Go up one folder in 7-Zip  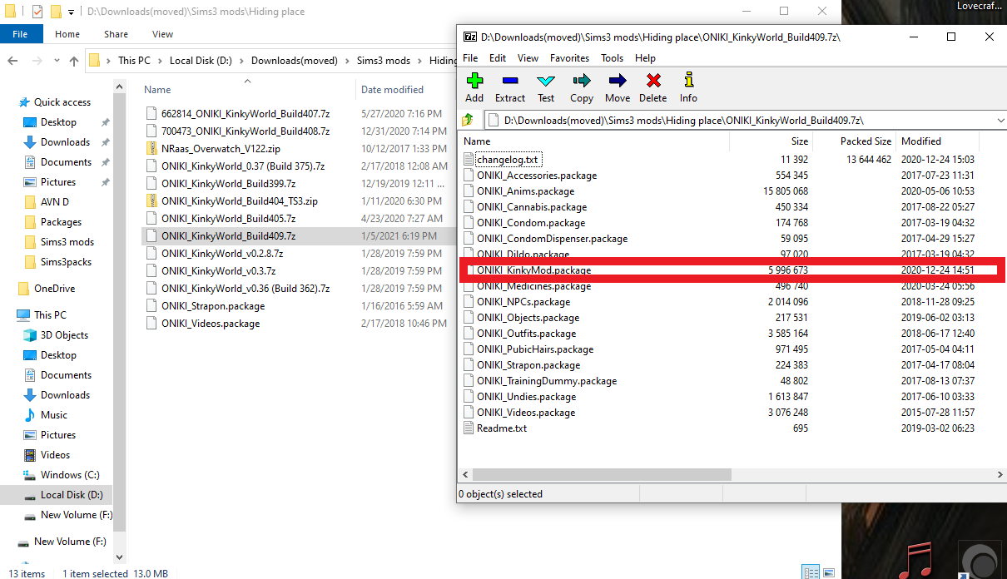click(x=469, y=121)
